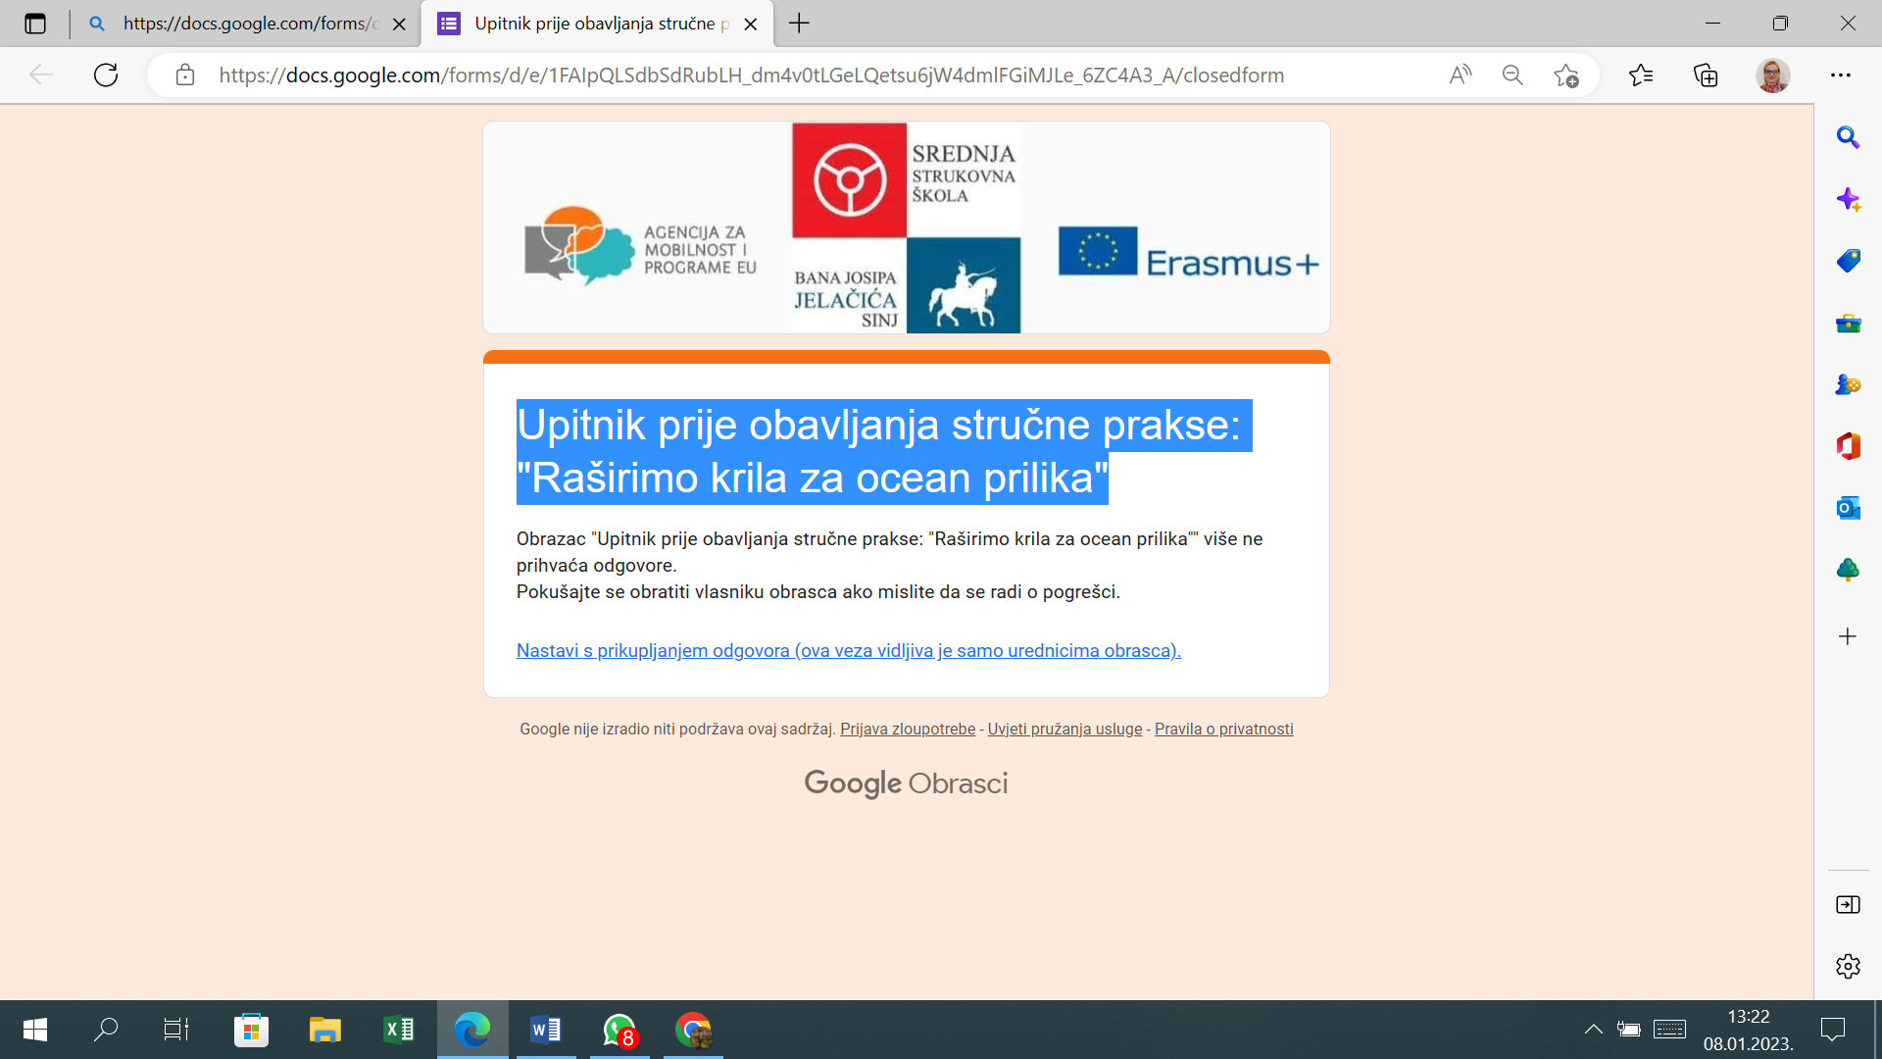1882x1059 pixels.
Task: Close the Upitnik prije obavljanja tab
Action: point(751,25)
